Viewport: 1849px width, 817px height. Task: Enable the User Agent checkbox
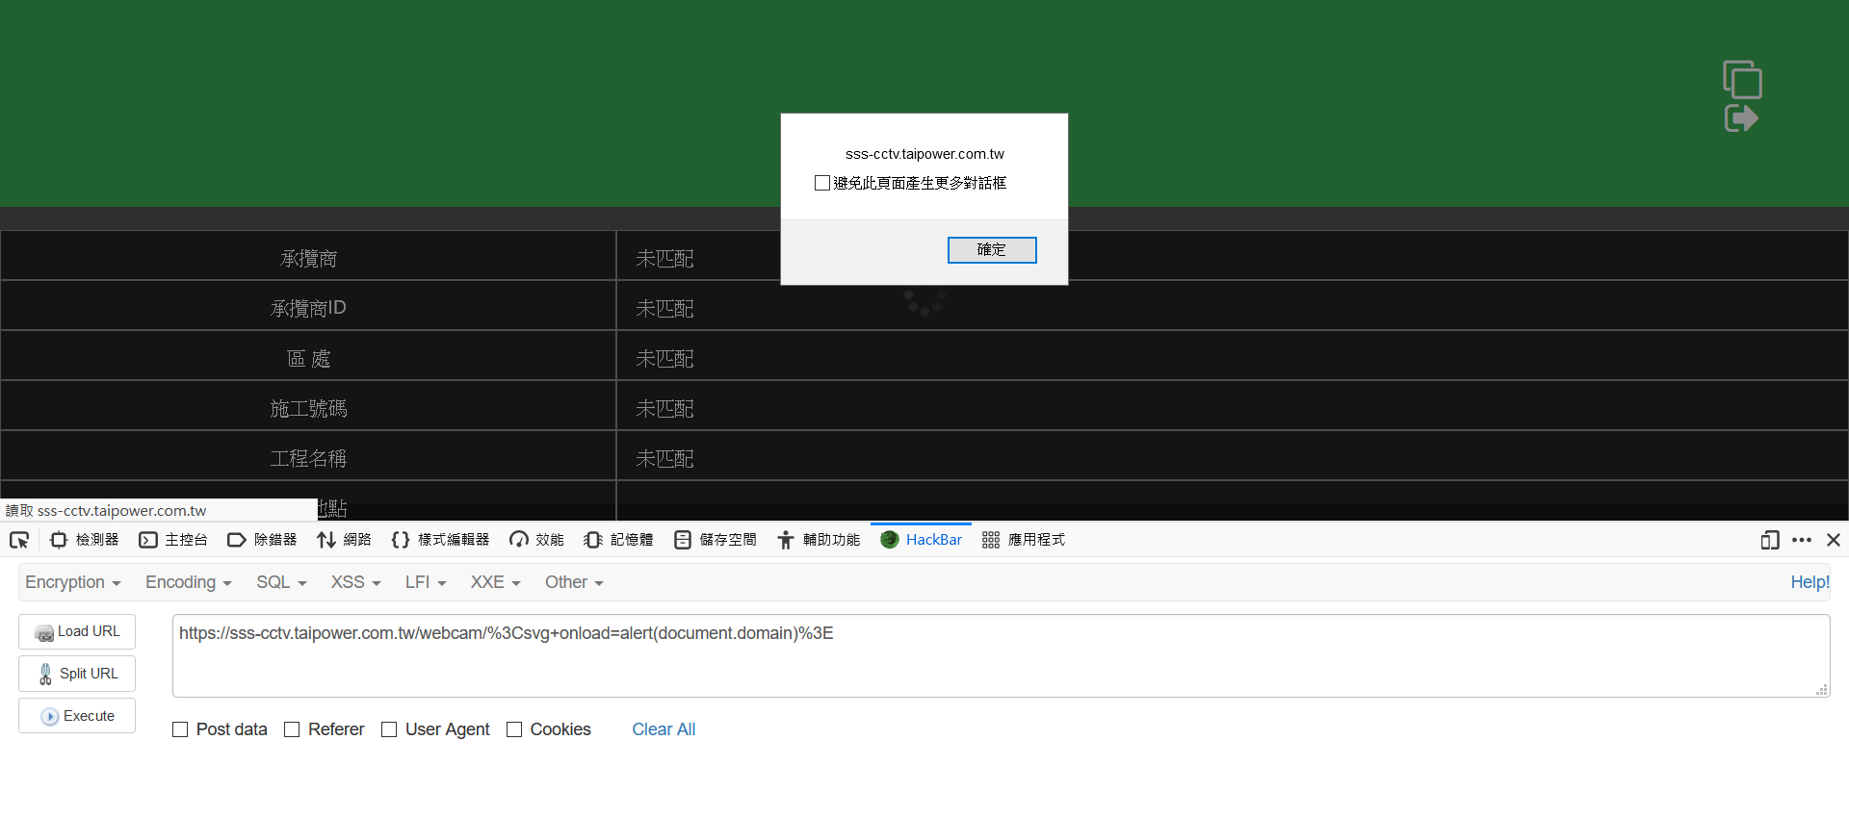[389, 729]
